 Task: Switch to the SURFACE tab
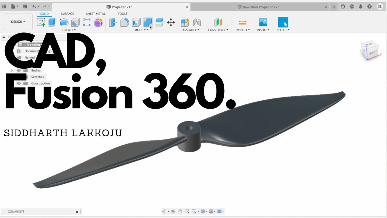pyautogui.click(x=67, y=14)
